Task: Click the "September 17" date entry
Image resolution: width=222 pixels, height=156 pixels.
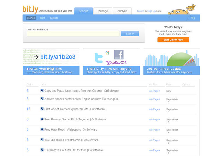Action: pos(172,101)
